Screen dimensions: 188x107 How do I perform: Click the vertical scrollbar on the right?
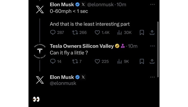[158, 48]
